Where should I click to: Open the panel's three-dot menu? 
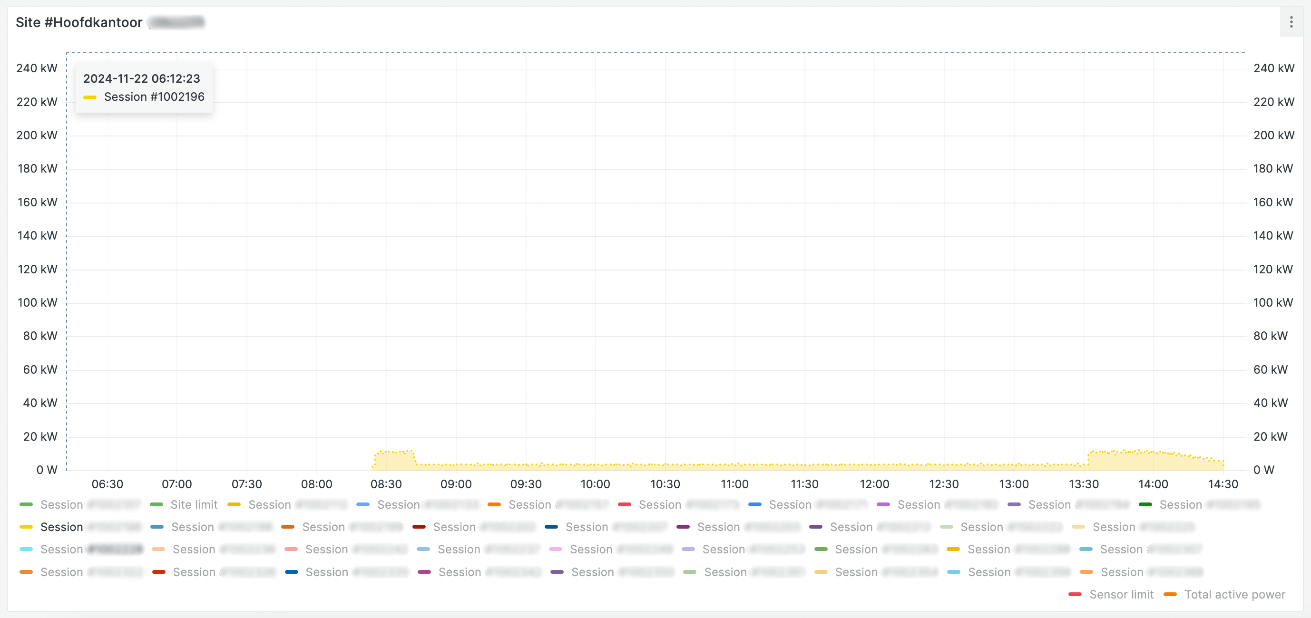(x=1291, y=22)
